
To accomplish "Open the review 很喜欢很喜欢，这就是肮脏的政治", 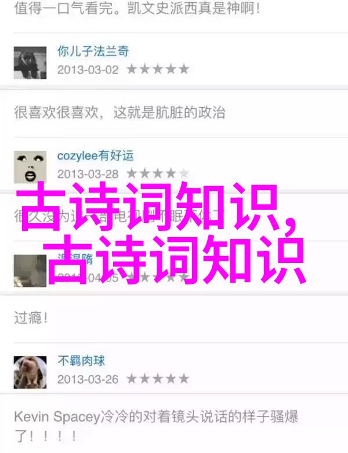I will 119,112.
